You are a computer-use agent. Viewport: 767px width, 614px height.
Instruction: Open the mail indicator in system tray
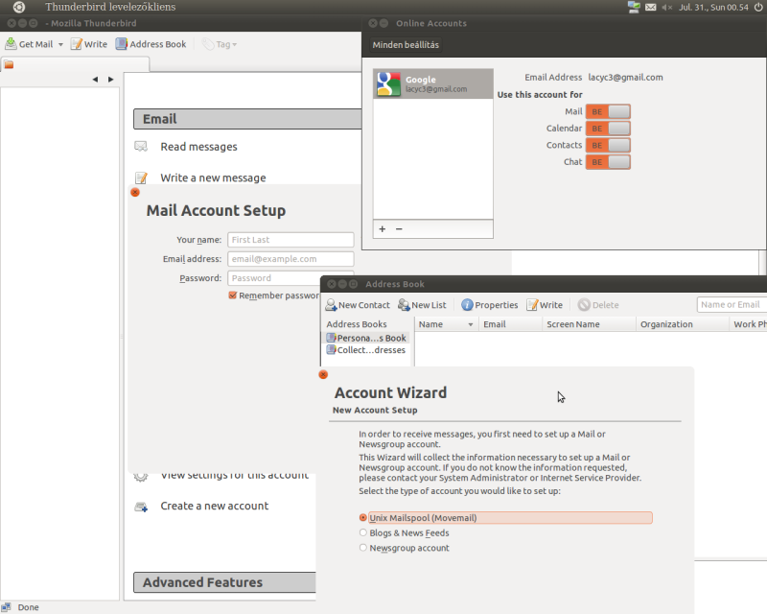[x=651, y=7]
